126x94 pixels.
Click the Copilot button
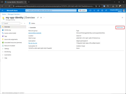(82, 10)
